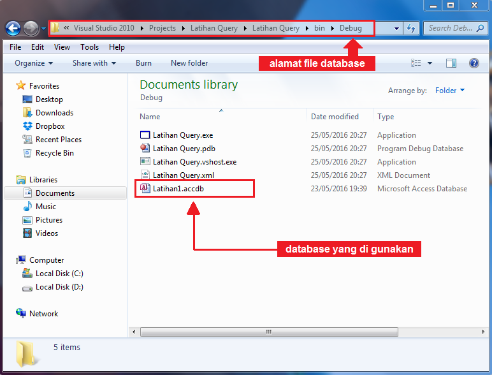The height and width of the screenshot is (375, 492).
Task: Select Latihan Query.xml file icon
Action: click(145, 175)
